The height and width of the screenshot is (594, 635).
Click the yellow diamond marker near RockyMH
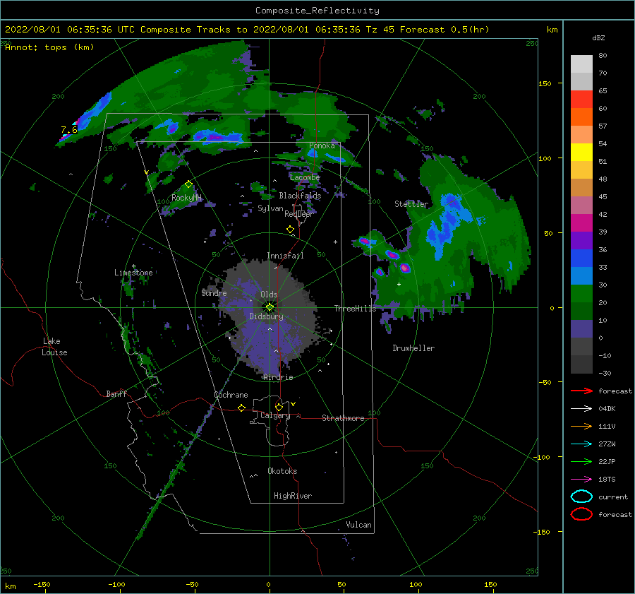[x=188, y=184]
